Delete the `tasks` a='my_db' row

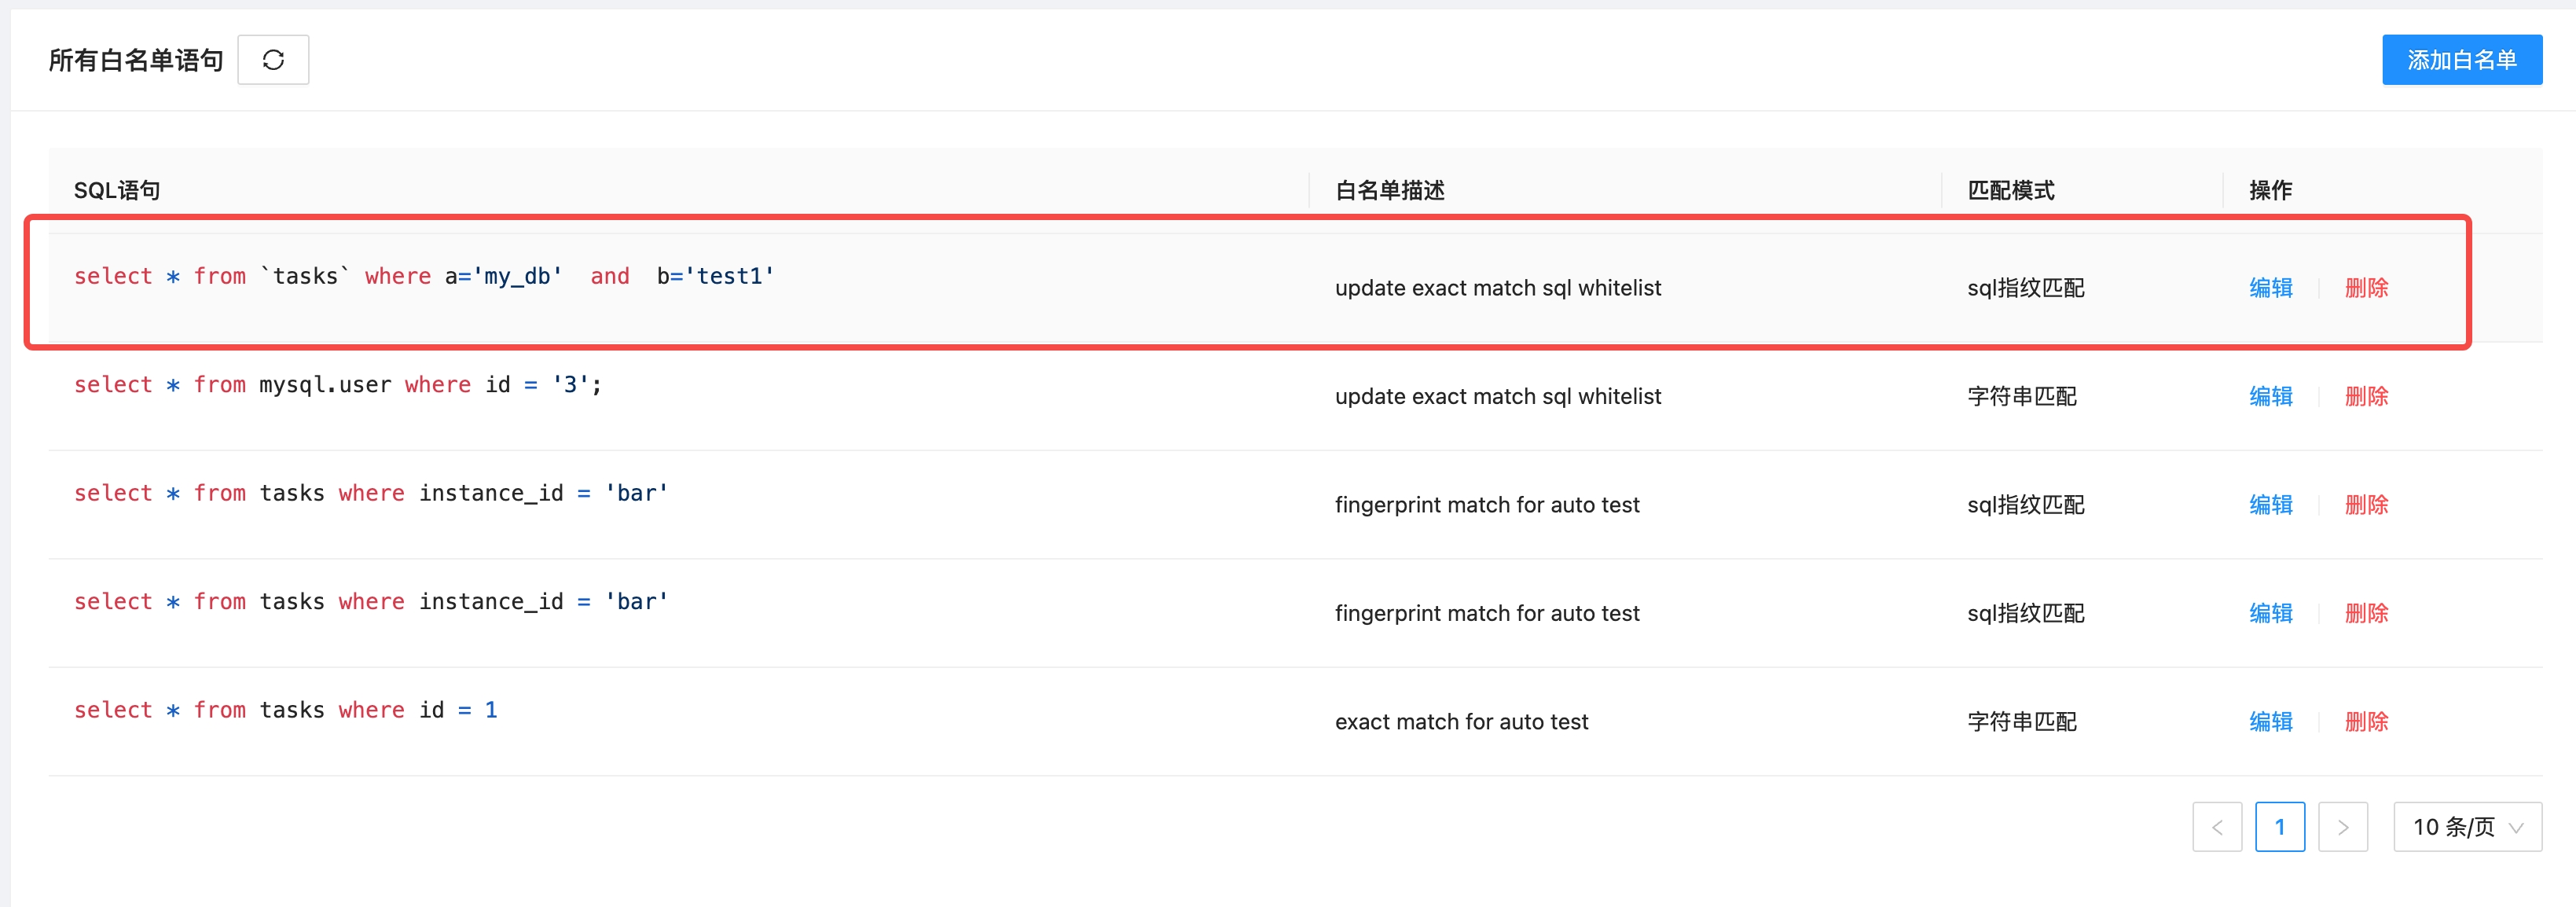2366,288
